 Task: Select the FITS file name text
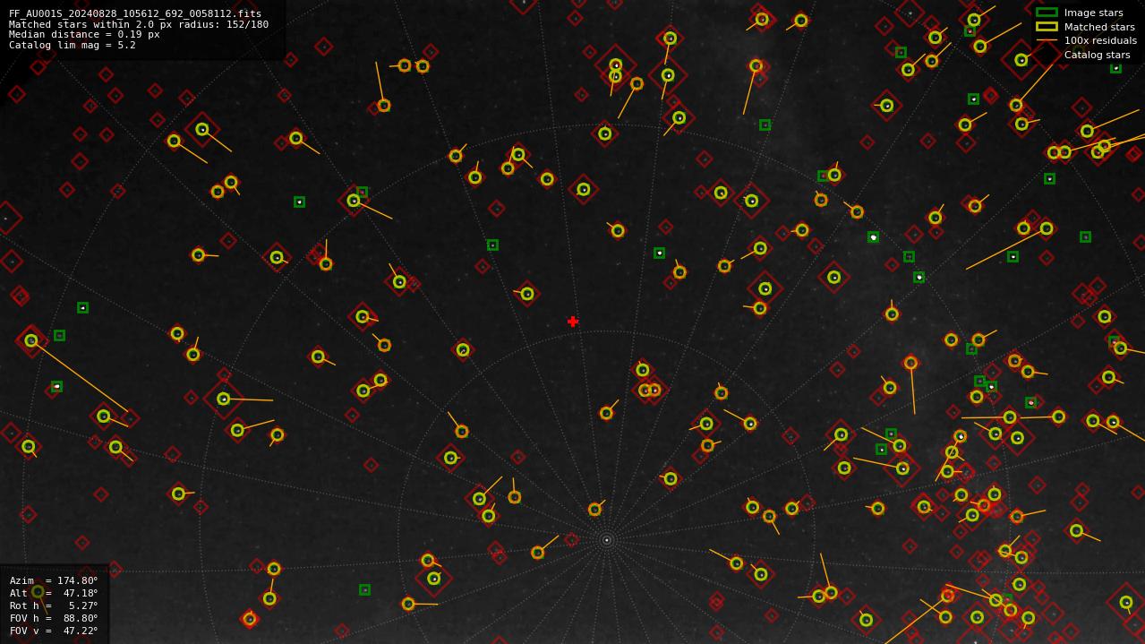[x=135, y=13]
